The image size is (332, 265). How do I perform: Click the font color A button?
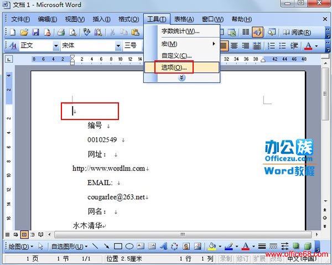click(308, 45)
